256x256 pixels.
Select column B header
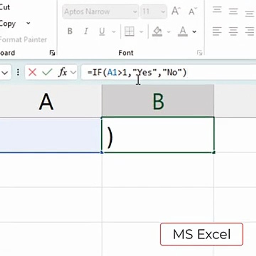158,101
